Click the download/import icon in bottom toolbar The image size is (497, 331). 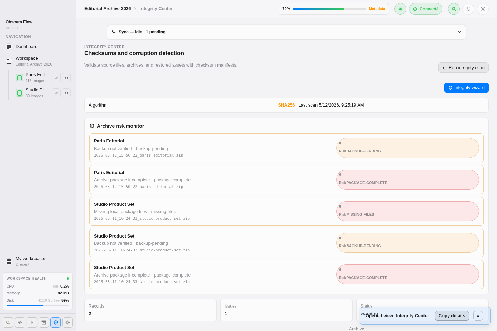pos(32,322)
